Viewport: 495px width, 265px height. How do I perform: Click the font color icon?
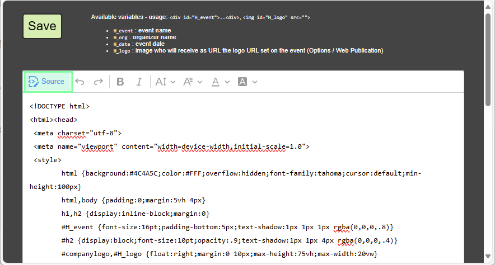(215, 82)
